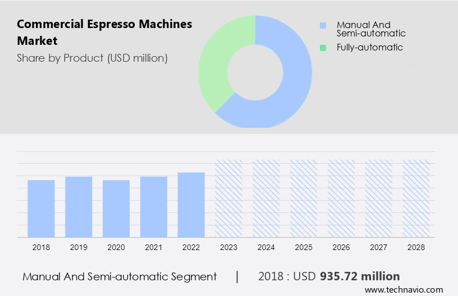Select the 2021 bar
The width and height of the screenshot is (458, 296).
point(154,207)
